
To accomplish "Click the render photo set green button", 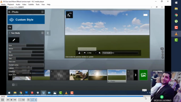I will 143,75.
